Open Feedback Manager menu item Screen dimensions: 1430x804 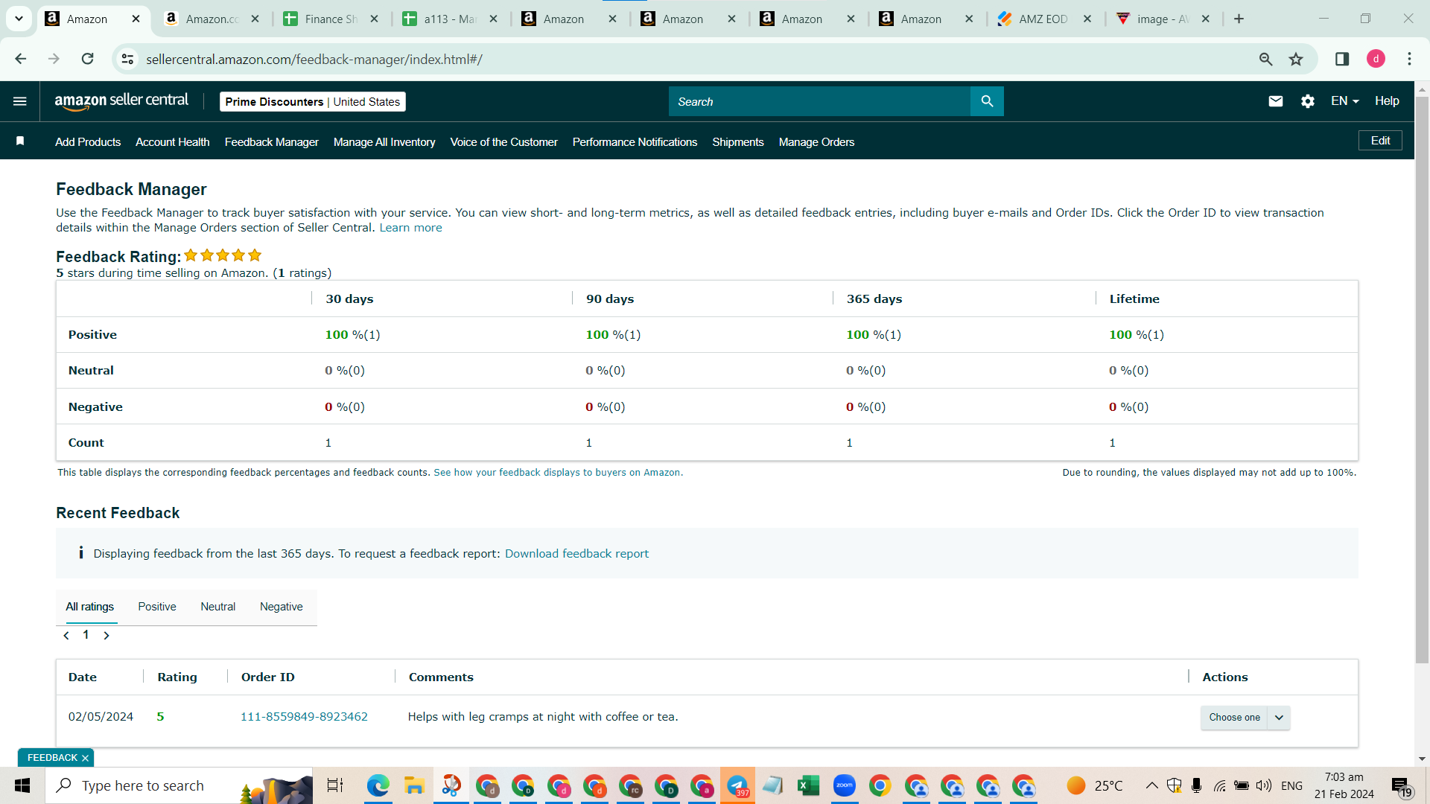[272, 141]
